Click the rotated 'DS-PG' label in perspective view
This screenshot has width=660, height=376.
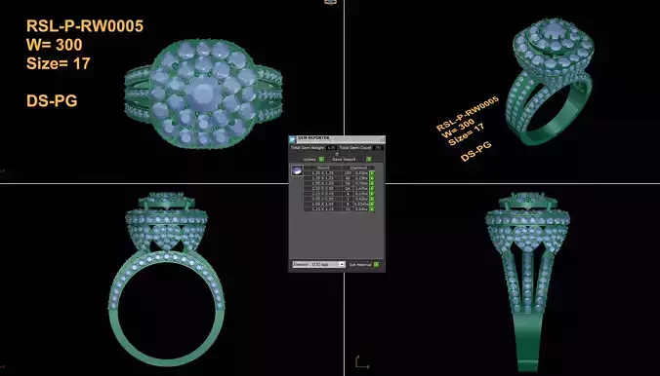coord(476,152)
